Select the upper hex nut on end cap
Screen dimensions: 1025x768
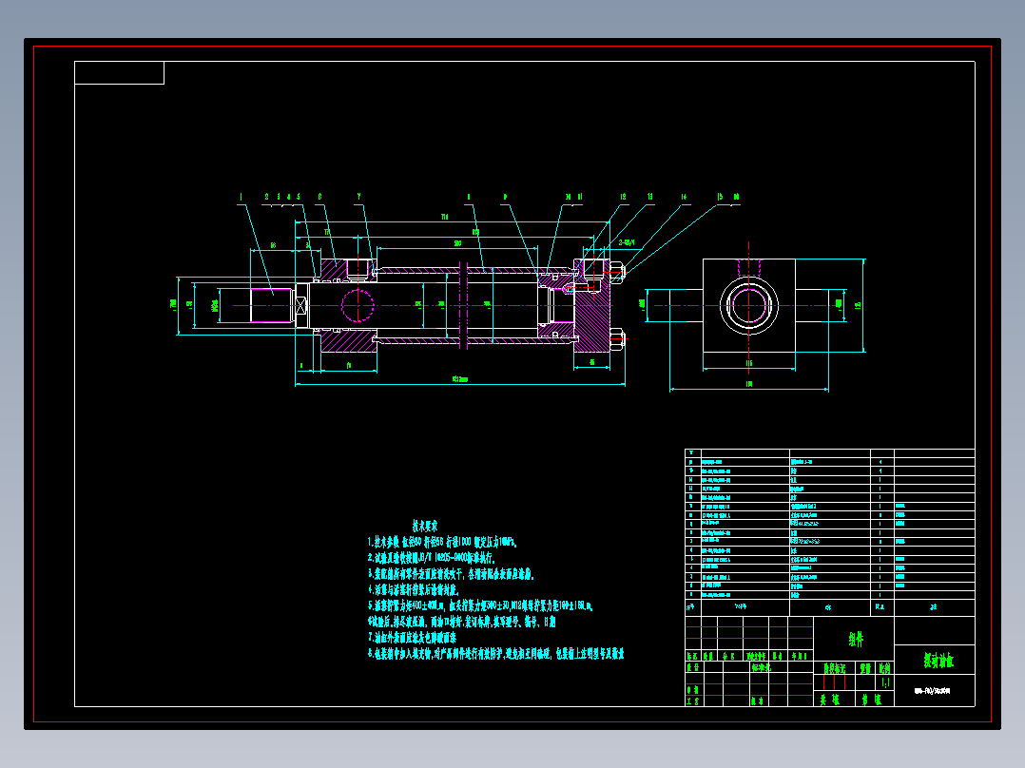tap(617, 270)
